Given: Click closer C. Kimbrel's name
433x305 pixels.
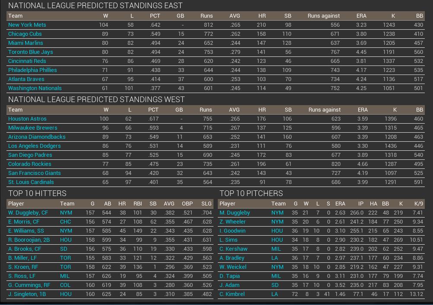Looking at the screenshot, I should 232,294.
